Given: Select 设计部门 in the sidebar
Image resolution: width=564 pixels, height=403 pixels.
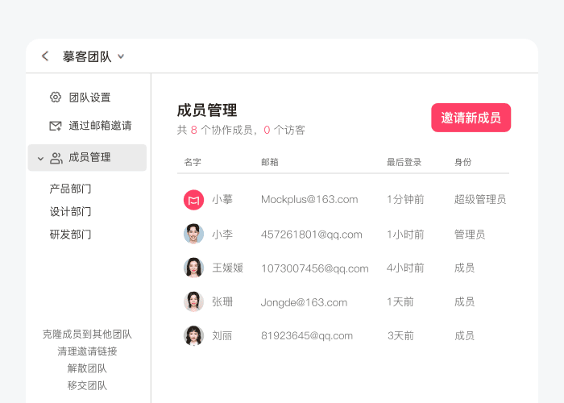Looking at the screenshot, I should [70, 212].
